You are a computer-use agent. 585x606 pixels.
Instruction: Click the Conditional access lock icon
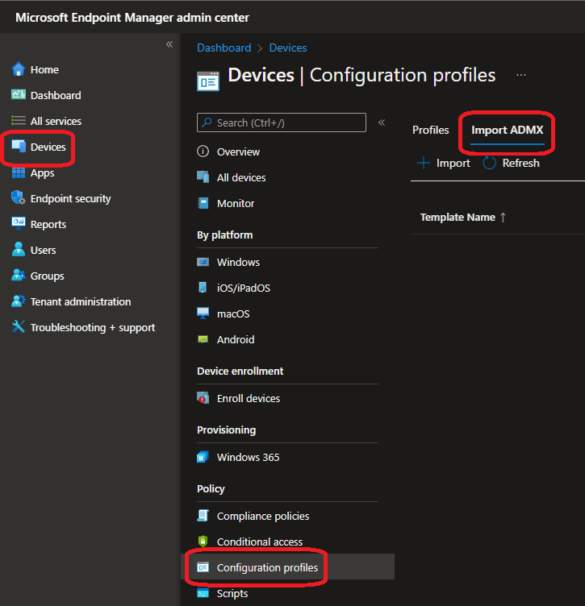click(x=203, y=542)
